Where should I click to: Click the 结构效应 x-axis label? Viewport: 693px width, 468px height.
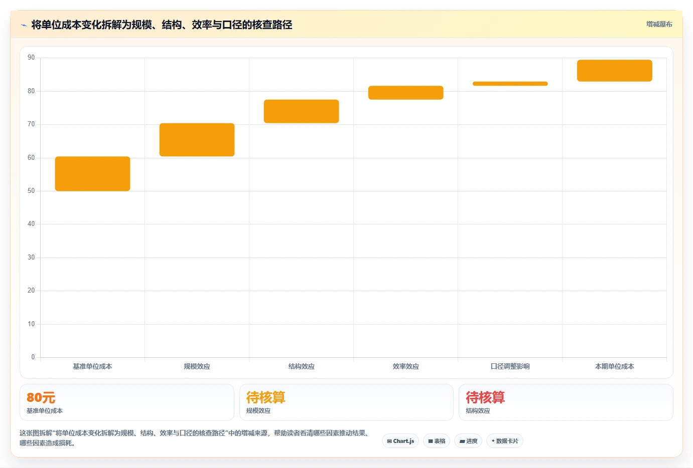point(301,366)
